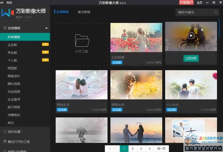
Task: Play the bicycle couple template preview
Action: coord(191,36)
